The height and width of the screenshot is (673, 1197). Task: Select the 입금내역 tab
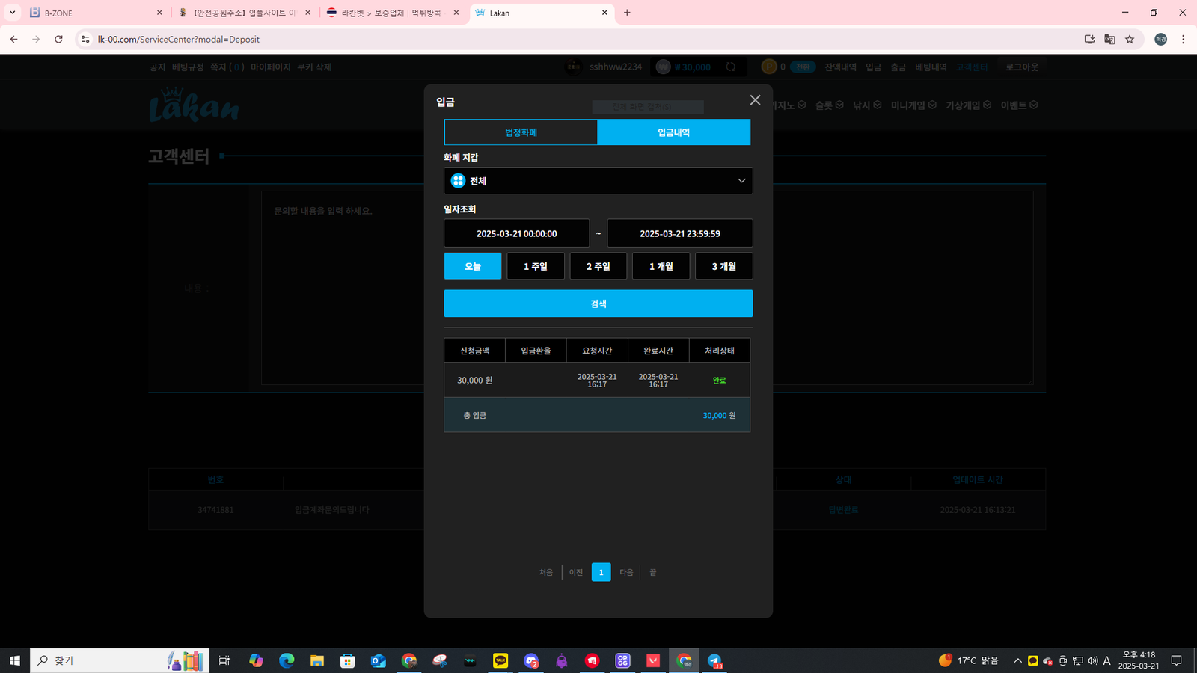point(673,132)
